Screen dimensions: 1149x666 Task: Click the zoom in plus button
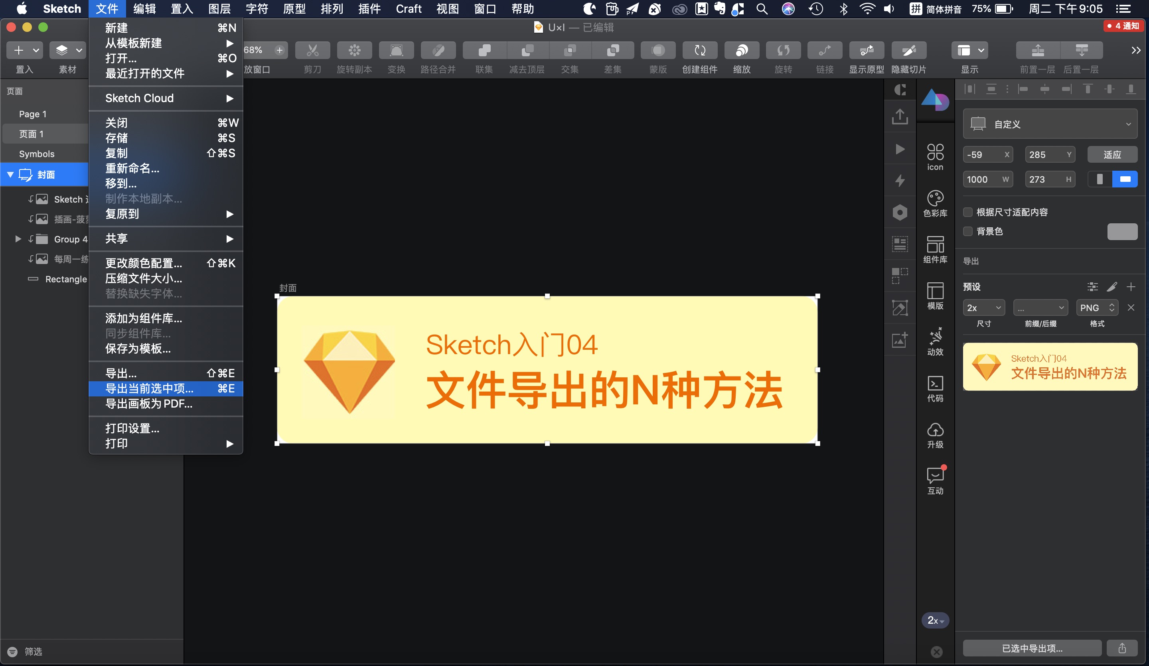tap(280, 50)
